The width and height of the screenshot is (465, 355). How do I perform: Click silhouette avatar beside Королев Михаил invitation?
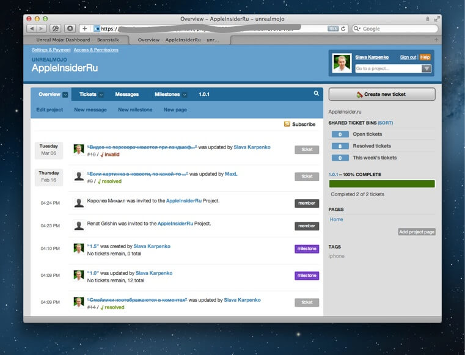click(79, 203)
